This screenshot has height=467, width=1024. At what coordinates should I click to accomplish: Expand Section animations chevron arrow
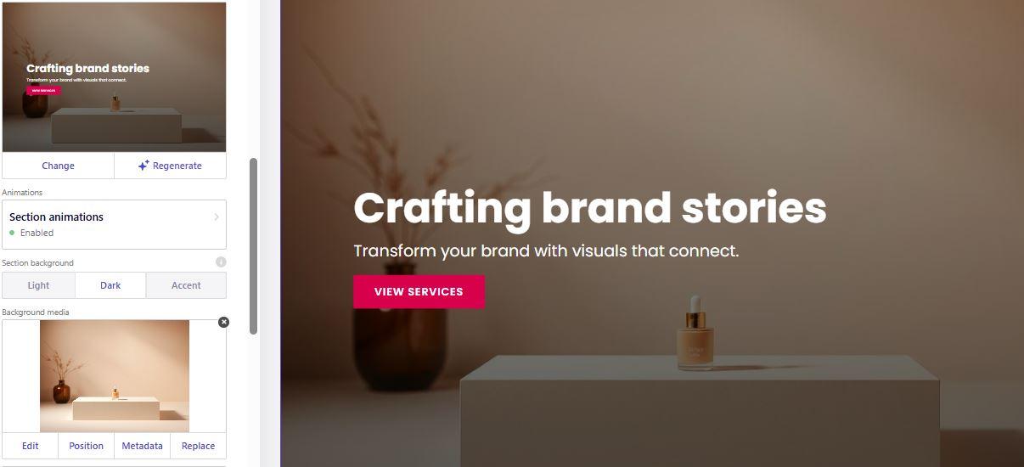click(217, 217)
